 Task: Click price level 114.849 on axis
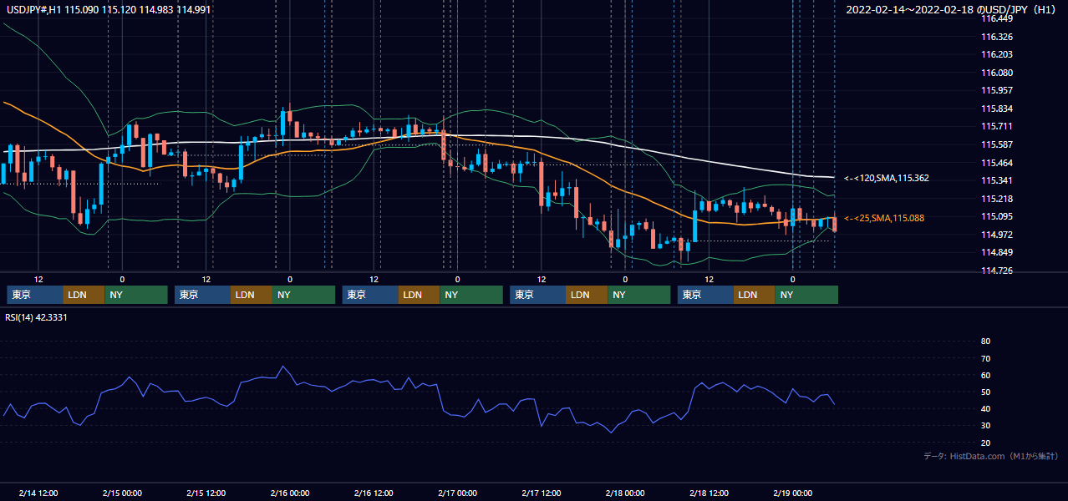tap(997, 253)
